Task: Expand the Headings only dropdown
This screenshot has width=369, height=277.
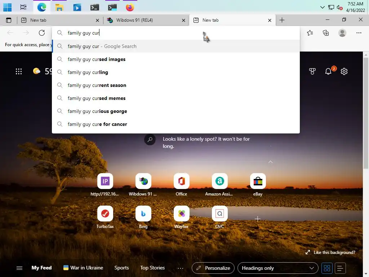Action: (278, 268)
